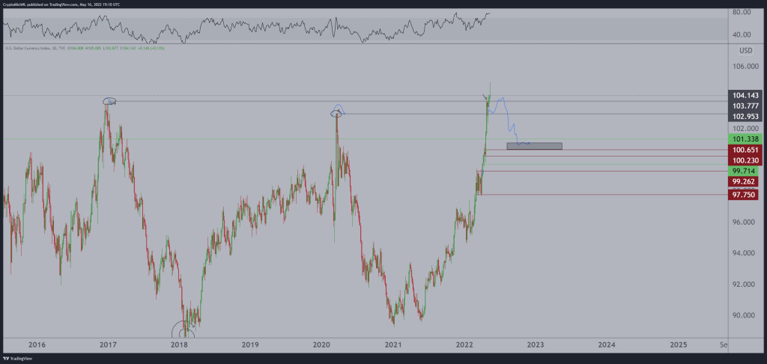Click the 2023 label on the time axis

pos(535,345)
